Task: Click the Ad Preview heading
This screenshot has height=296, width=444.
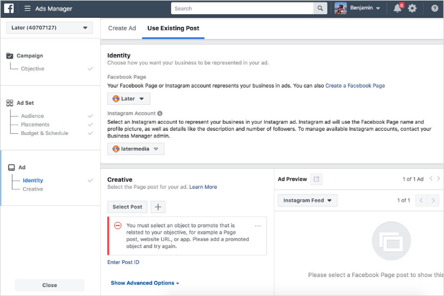Action: 292,179
